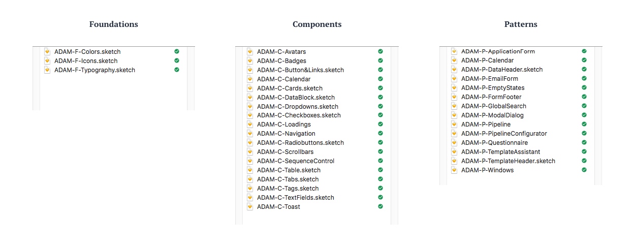Click green sync checkmark for ADAM-C-Tabs.sketch
The width and height of the screenshot is (635, 247).
[x=380, y=179]
